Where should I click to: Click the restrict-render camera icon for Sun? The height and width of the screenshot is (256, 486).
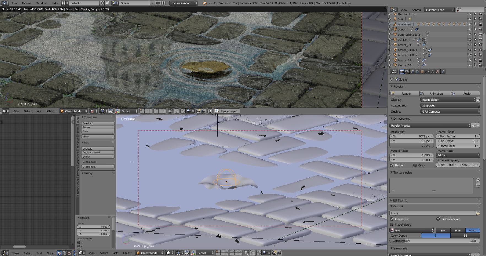coord(480,19)
